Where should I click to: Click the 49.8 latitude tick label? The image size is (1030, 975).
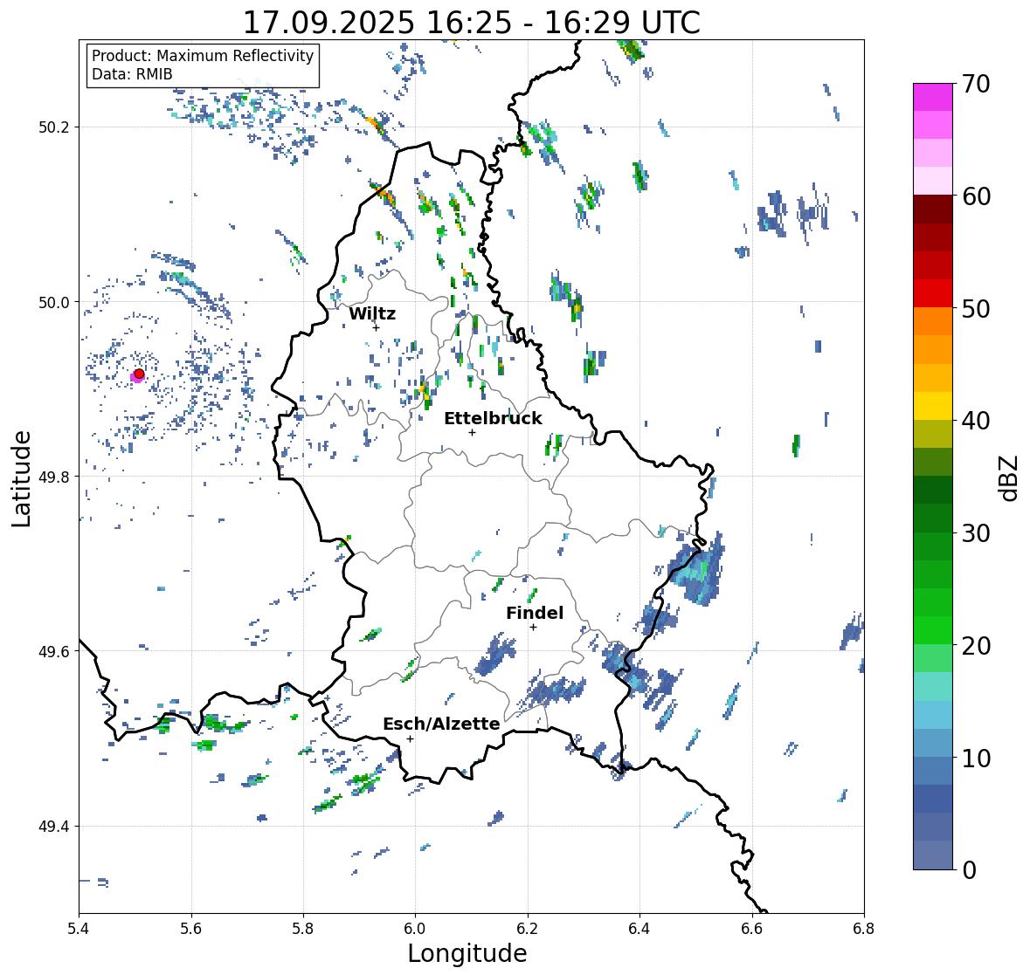tap(54, 477)
